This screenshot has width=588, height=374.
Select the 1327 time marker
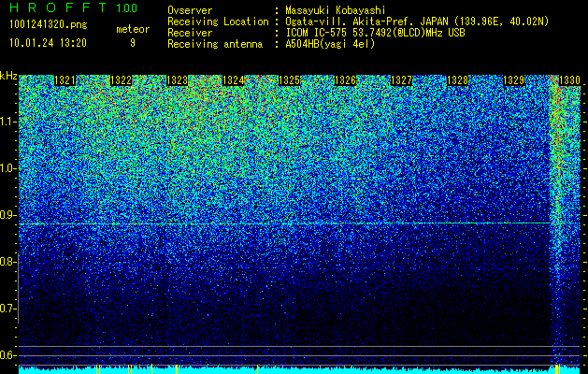coord(401,80)
